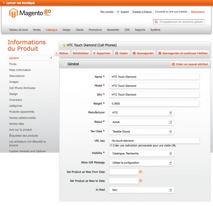213x206 pixels.
Task: Select the Design sidebar tab
Action: (x=14, y=94)
